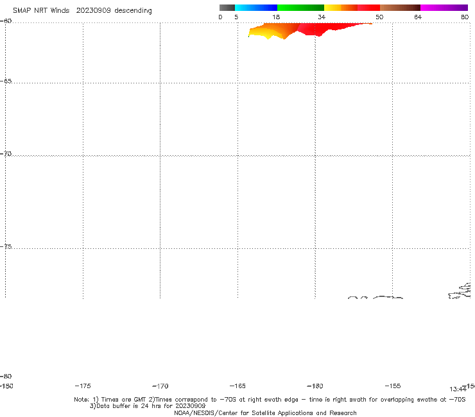Click the title text "SMAP NRT Winds"
Image resolution: width=475 pixels, height=417 pixels.
41,10
